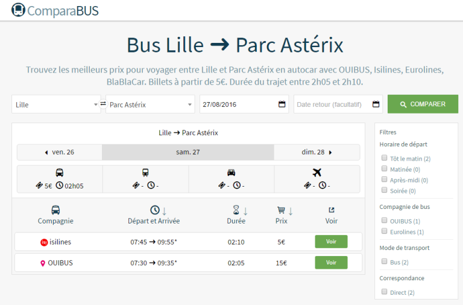Open the Lille departure city dropdown
Viewport: 463px width, 305px height.
tap(56, 104)
